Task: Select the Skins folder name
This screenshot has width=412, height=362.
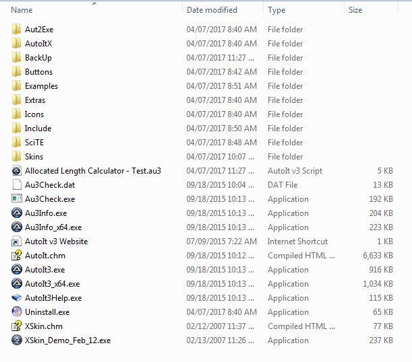Action: [x=34, y=157]
